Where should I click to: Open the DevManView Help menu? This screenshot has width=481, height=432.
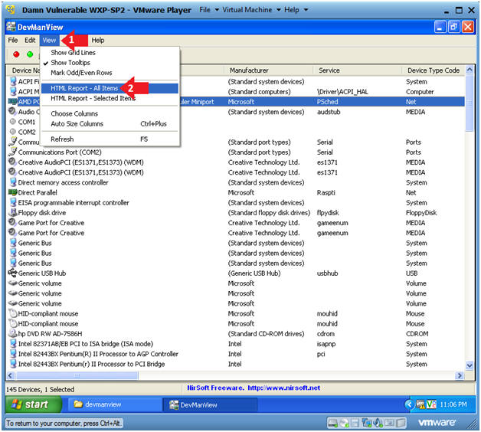(98, 40)
